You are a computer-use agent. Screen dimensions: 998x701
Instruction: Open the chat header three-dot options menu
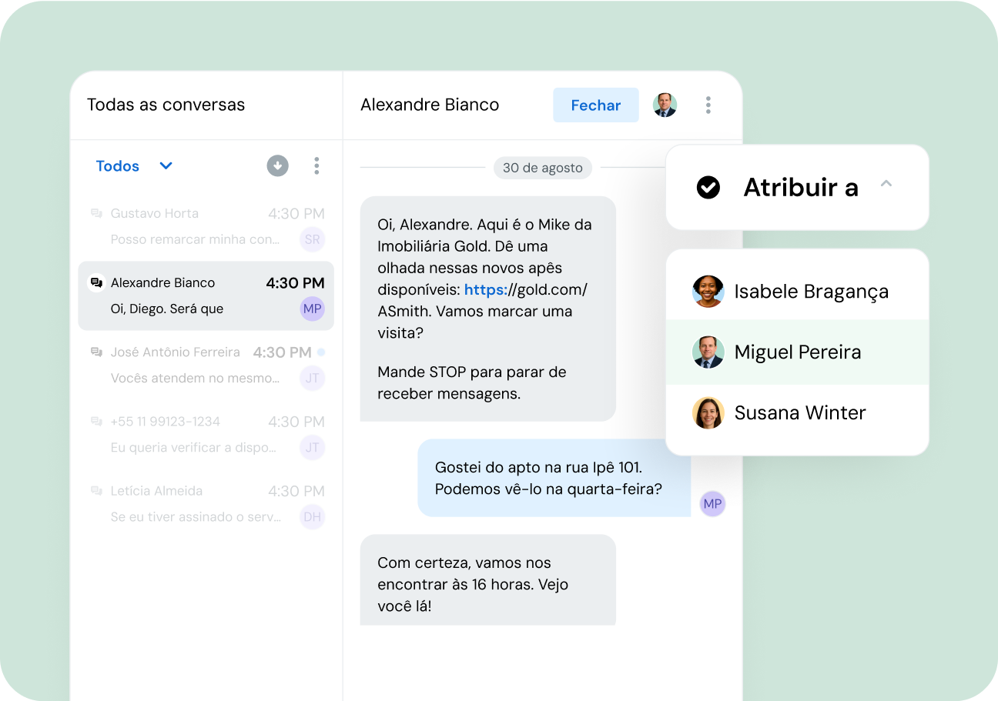click(x=708, y=105)
